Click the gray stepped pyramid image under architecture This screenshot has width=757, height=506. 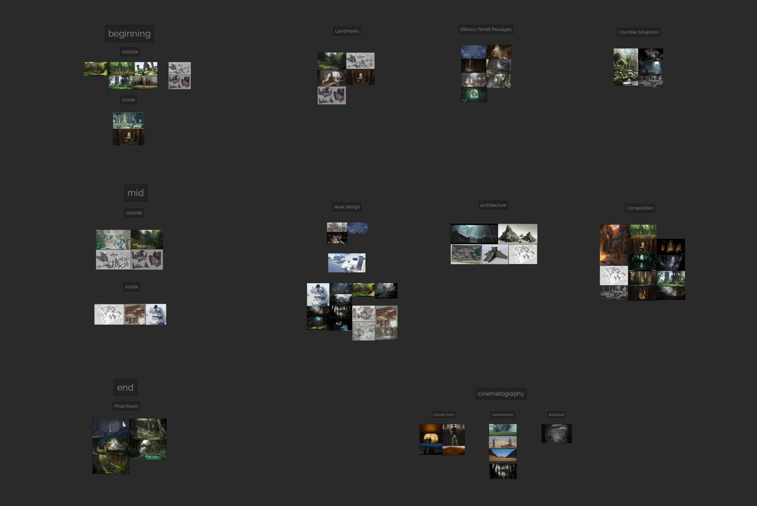click(517, 234)
